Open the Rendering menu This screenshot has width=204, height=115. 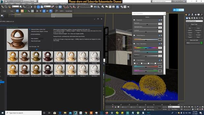(63, 4)
